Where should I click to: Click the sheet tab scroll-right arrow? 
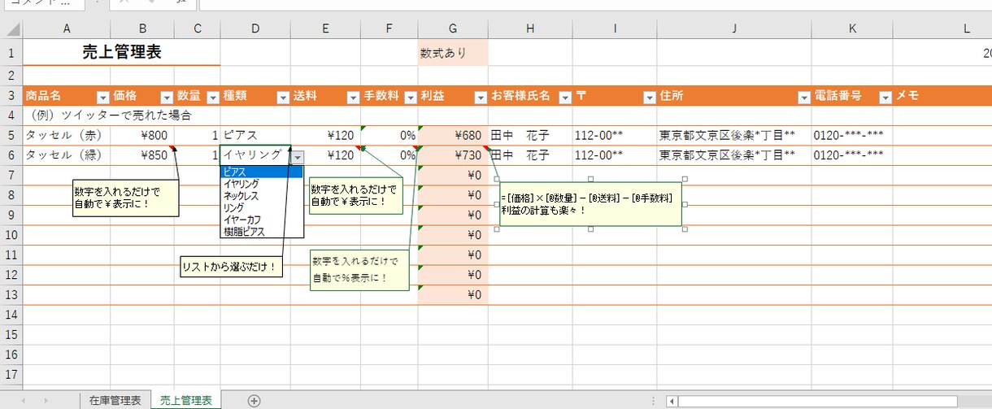pyautogui.click(x=45, y=400)
